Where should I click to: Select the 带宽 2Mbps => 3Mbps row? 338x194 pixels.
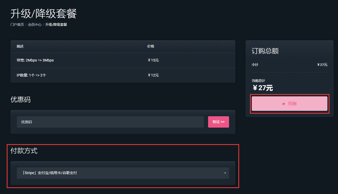[35, 60]
